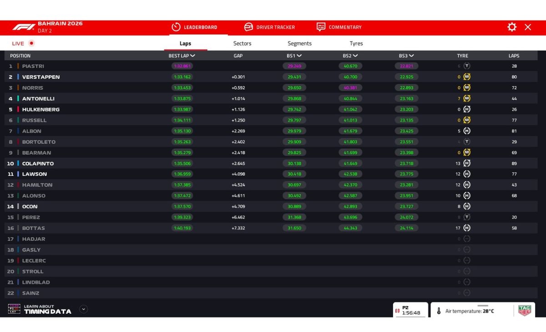Open the settings gear
The height and width of the screenshot is (332, 546).
coord(511,27)
